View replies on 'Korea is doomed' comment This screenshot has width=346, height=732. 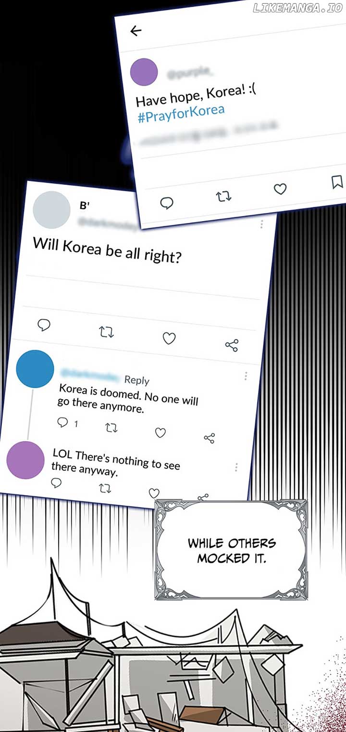tap(67, 423)
